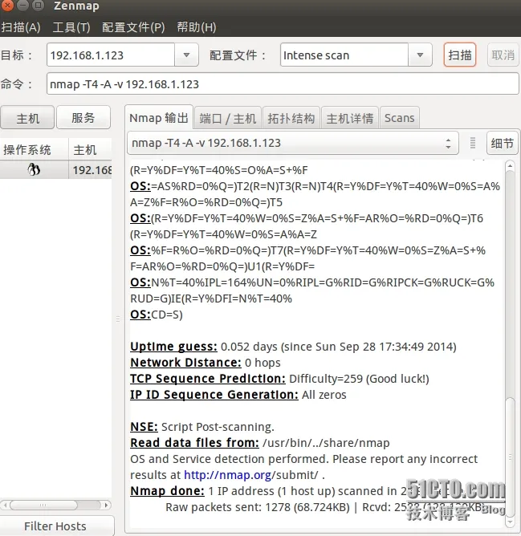This screenshot has width=521, height=536.
Task: Click the IP ID Sequence Generation text
Action: tap(214, 395)
